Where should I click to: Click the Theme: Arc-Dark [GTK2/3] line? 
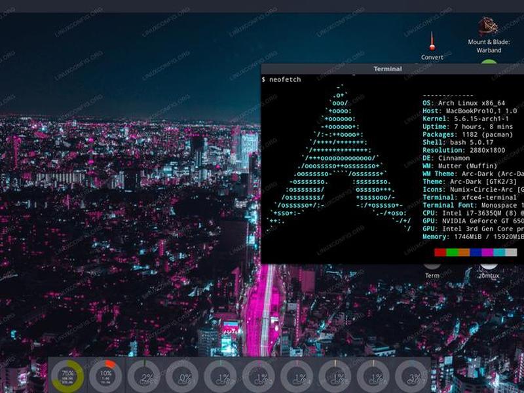click(x=470, y=181)
